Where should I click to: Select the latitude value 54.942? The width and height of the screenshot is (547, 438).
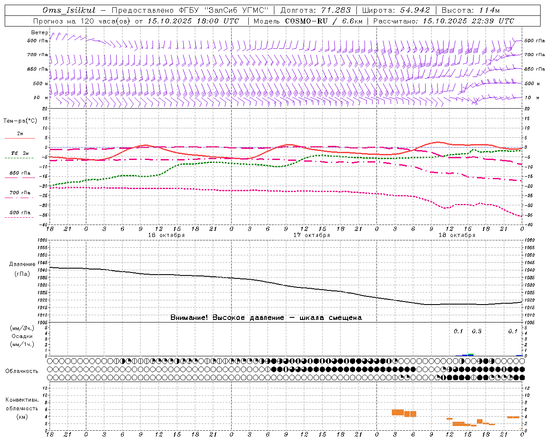click(415, 10)
